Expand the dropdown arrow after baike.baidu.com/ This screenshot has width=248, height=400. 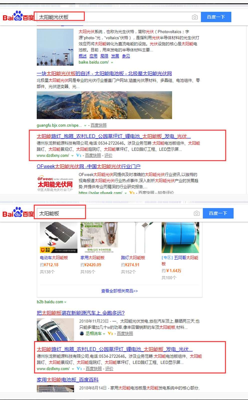click(112, 62)
